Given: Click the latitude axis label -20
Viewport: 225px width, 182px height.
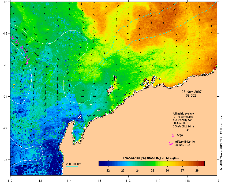Looking at the screenshot, I should tap(5, 65).
